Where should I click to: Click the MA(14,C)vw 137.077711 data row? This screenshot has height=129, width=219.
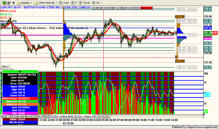point(20,98)
